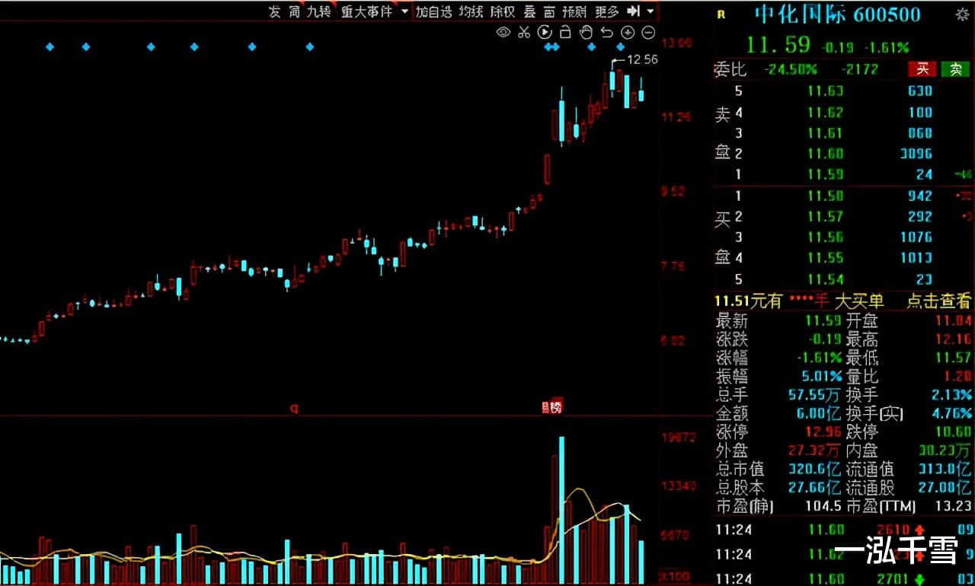This screenshot has width=975, height=586.
Task: Click green down arrow in 2701 trade row
Action: coord(919,580)
